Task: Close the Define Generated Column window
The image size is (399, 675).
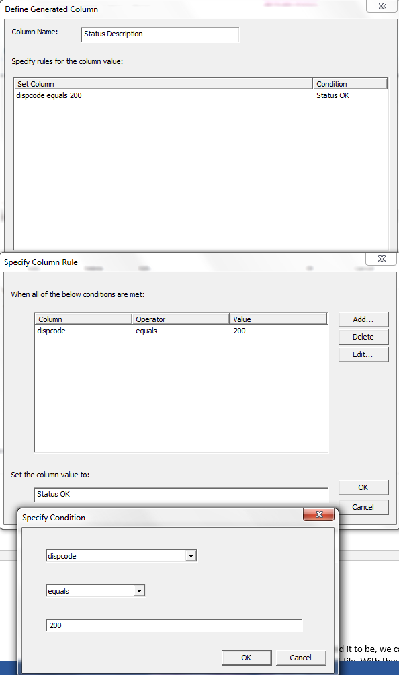Action: point(382,6)
